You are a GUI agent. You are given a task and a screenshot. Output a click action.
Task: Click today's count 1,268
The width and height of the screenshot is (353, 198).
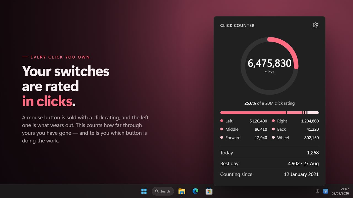(313, 153)
